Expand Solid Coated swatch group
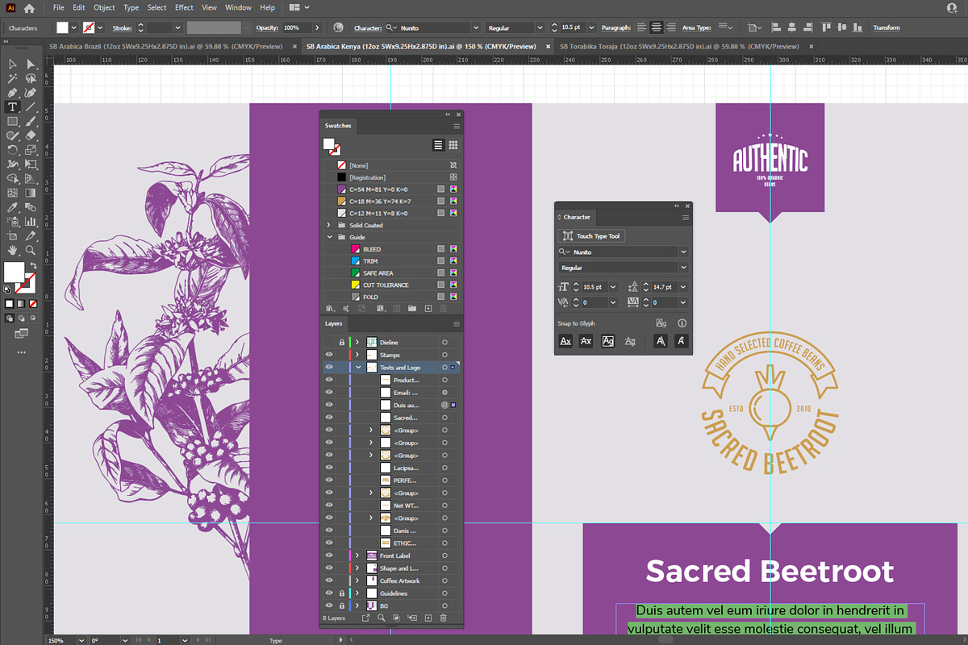968x645 pixels. point(329,225)
